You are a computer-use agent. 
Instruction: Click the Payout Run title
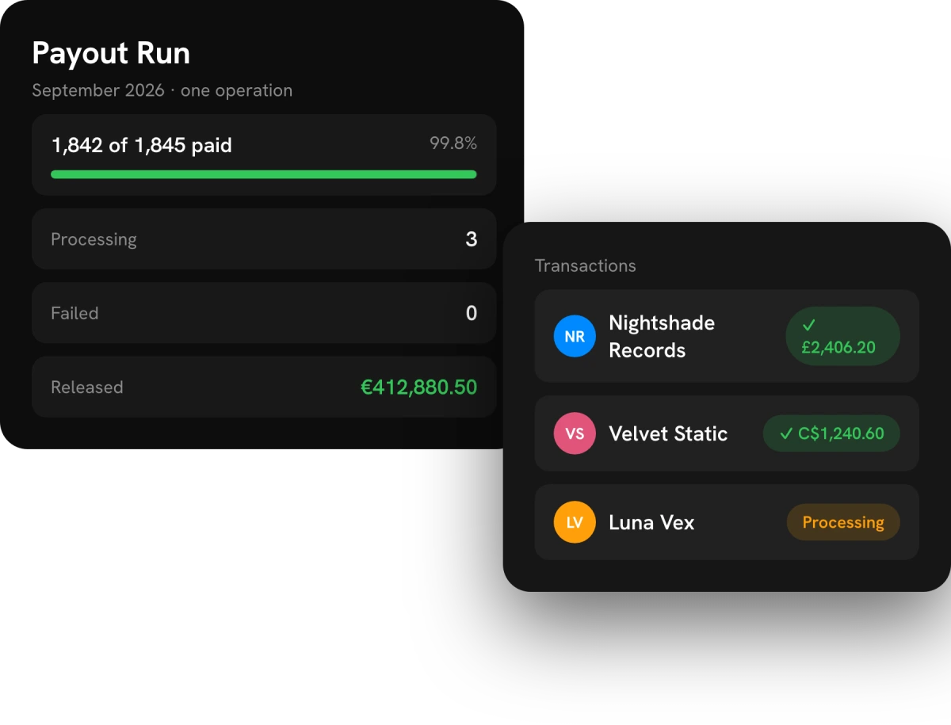pyautogui.click(x=111, y=53)
